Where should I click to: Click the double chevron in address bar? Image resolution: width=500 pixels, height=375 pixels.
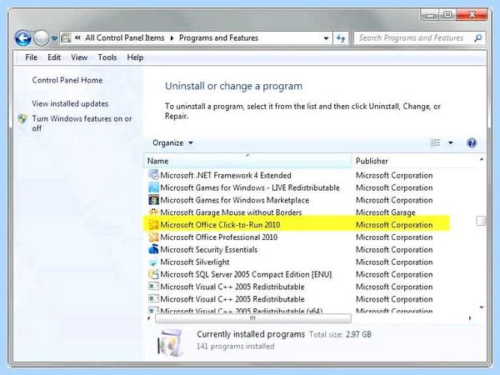point(77,38)
